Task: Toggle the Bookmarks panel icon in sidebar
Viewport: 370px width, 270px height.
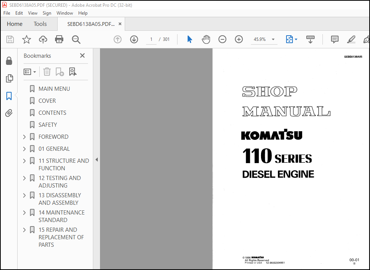Action: [x=9, y=96]
